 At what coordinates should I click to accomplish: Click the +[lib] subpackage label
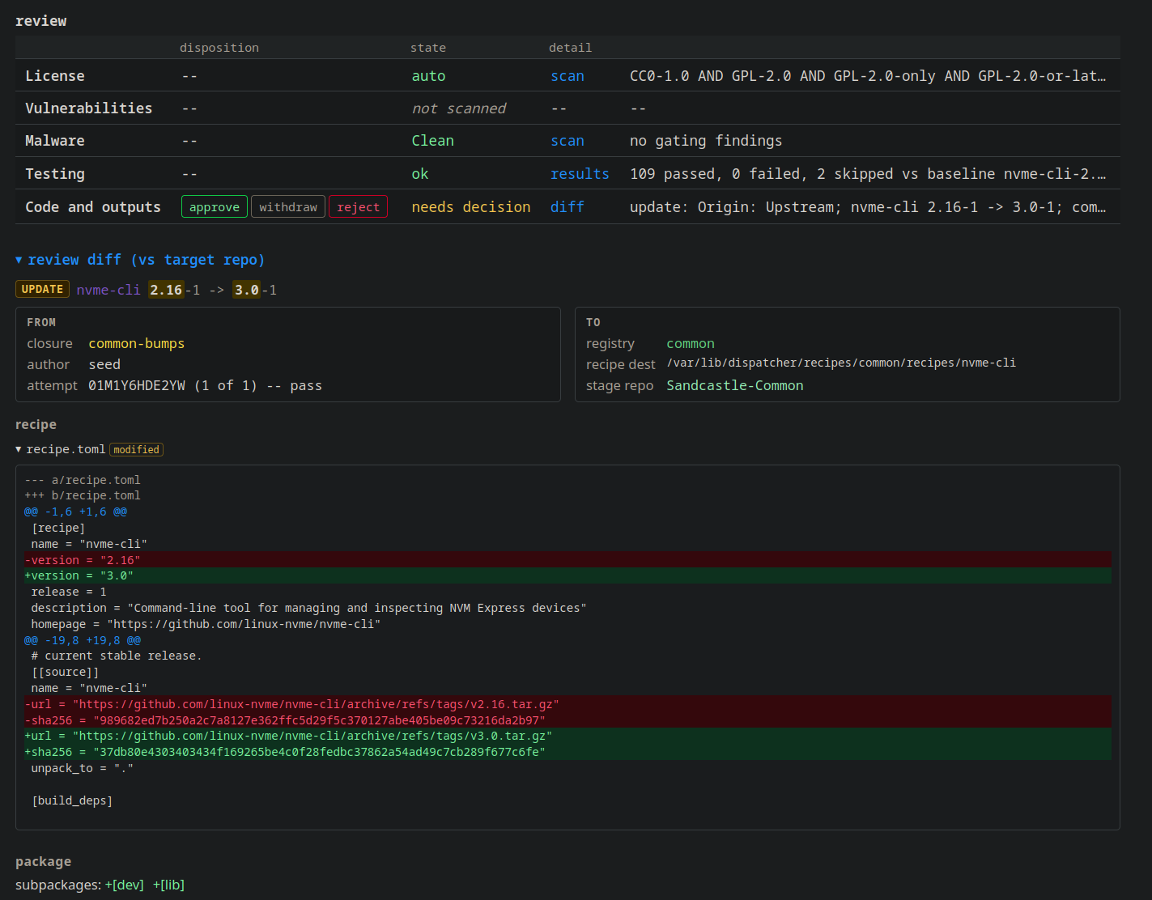[168, 885]
